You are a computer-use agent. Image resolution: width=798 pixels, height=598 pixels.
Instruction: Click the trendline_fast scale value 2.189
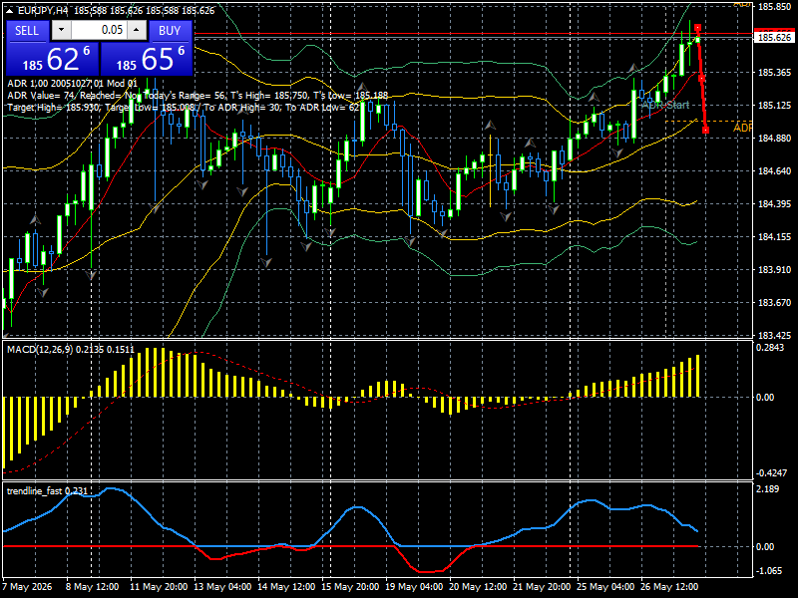pyautogui.click(x=767, y=489)
